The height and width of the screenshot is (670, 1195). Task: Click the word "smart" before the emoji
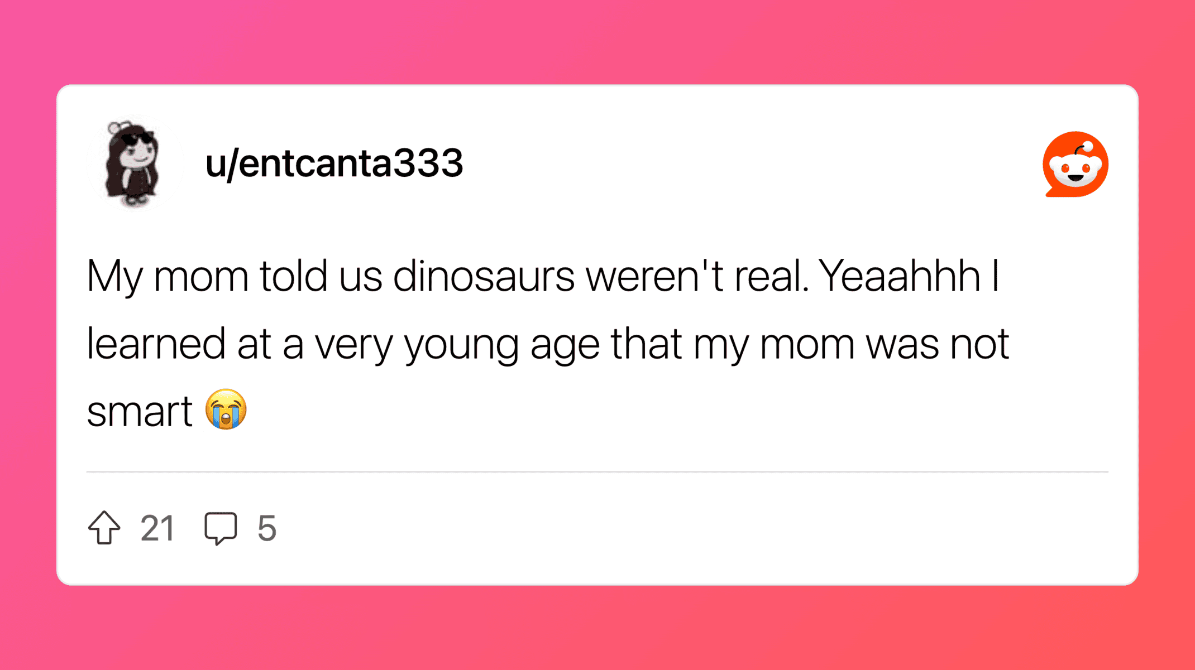tap(140, 412)
